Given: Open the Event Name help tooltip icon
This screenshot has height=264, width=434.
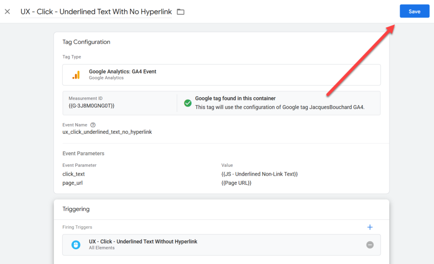Looking at the screenshot, I should coord(93,125).
